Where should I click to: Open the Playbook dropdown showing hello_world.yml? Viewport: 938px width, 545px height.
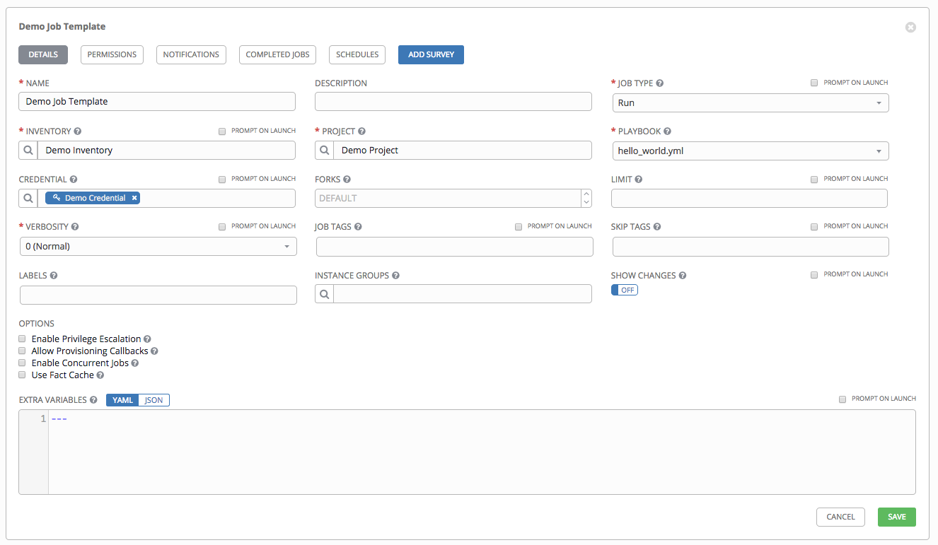(750, 151)
